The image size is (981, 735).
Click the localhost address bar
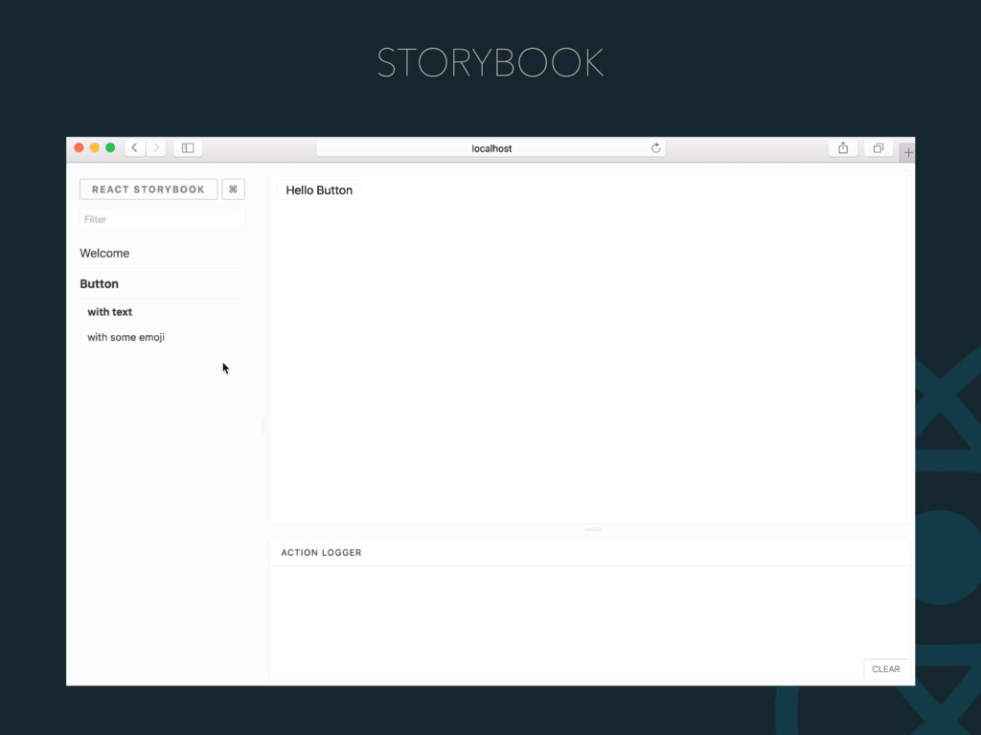pyautogui.click(x=491, y=148)
